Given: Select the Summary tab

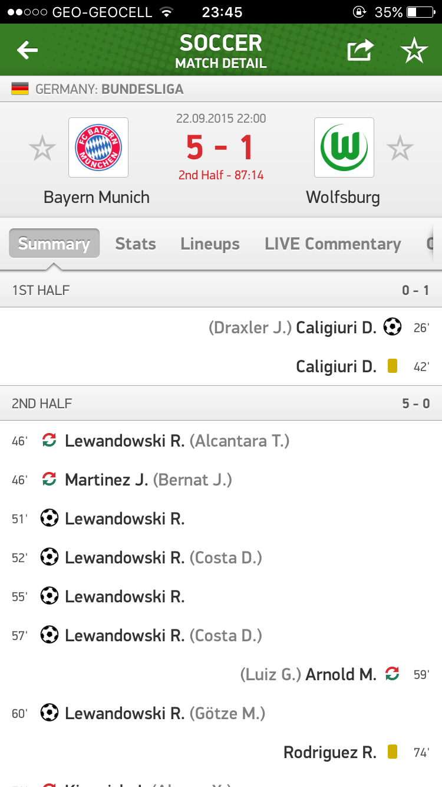Looking at the screenshot, I should tap(54, 244).
